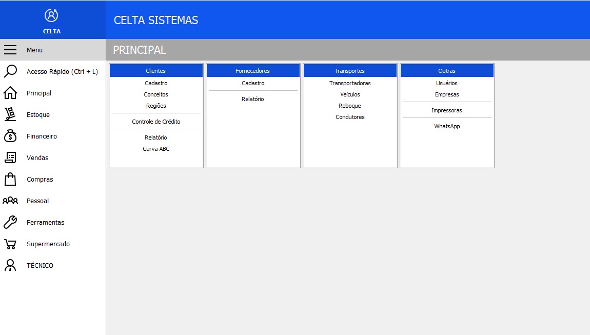Open the Condutores entry

350,117
